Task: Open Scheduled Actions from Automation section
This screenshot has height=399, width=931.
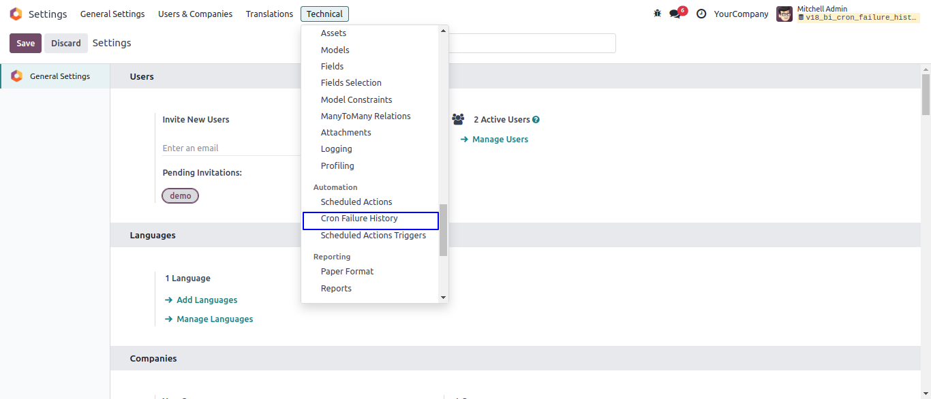Action: point(356,202)
